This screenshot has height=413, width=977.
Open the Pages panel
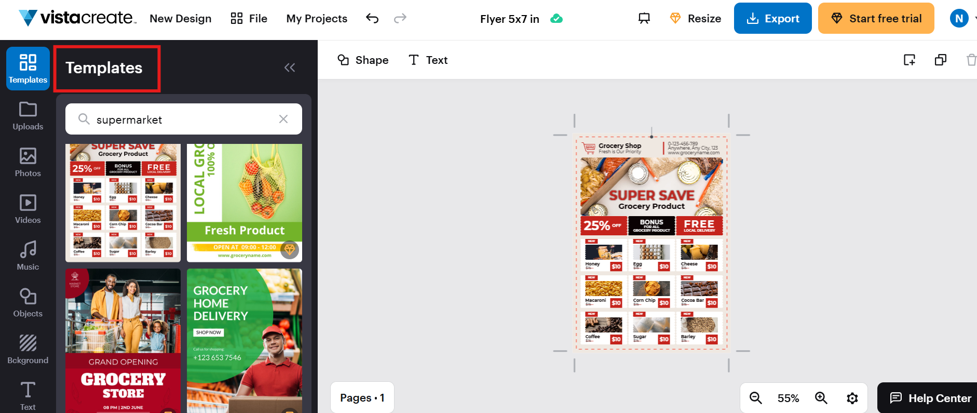pos(362,398)
